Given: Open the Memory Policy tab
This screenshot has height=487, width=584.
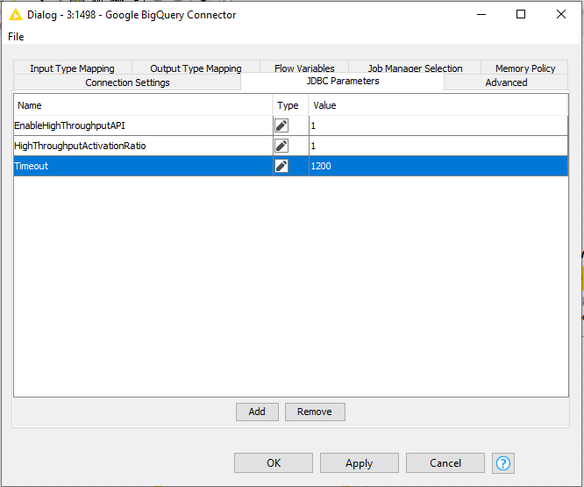Looking at the screenshot, I should pos(525,68).
